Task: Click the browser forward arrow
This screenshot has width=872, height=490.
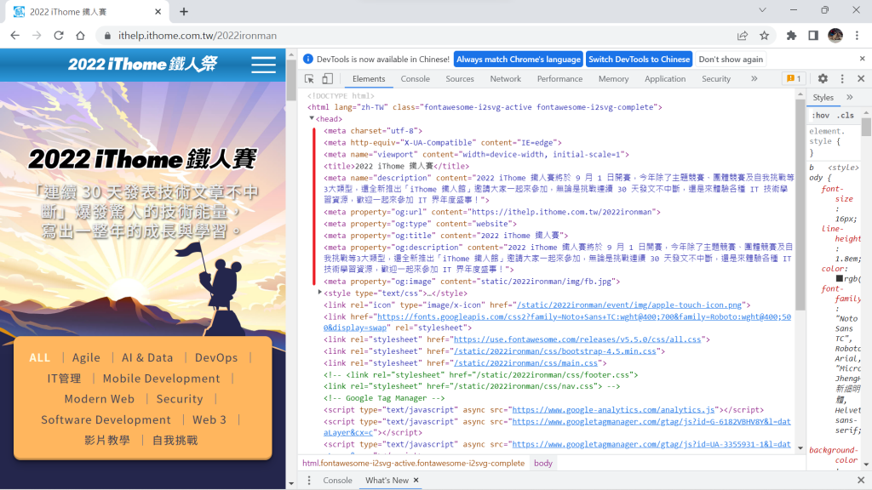Action: tap(37, 36)
